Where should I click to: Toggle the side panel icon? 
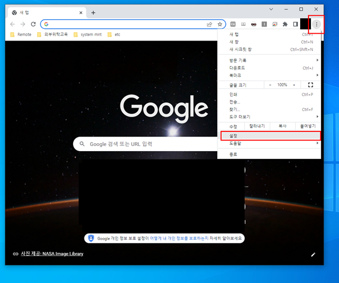tap(295, 24)
